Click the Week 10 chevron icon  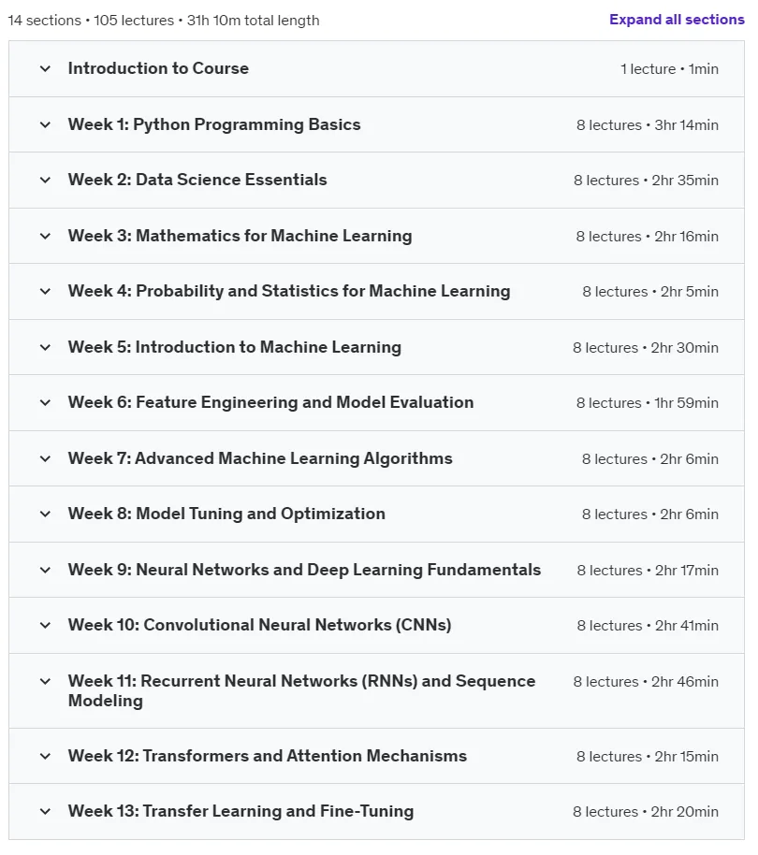45,625
